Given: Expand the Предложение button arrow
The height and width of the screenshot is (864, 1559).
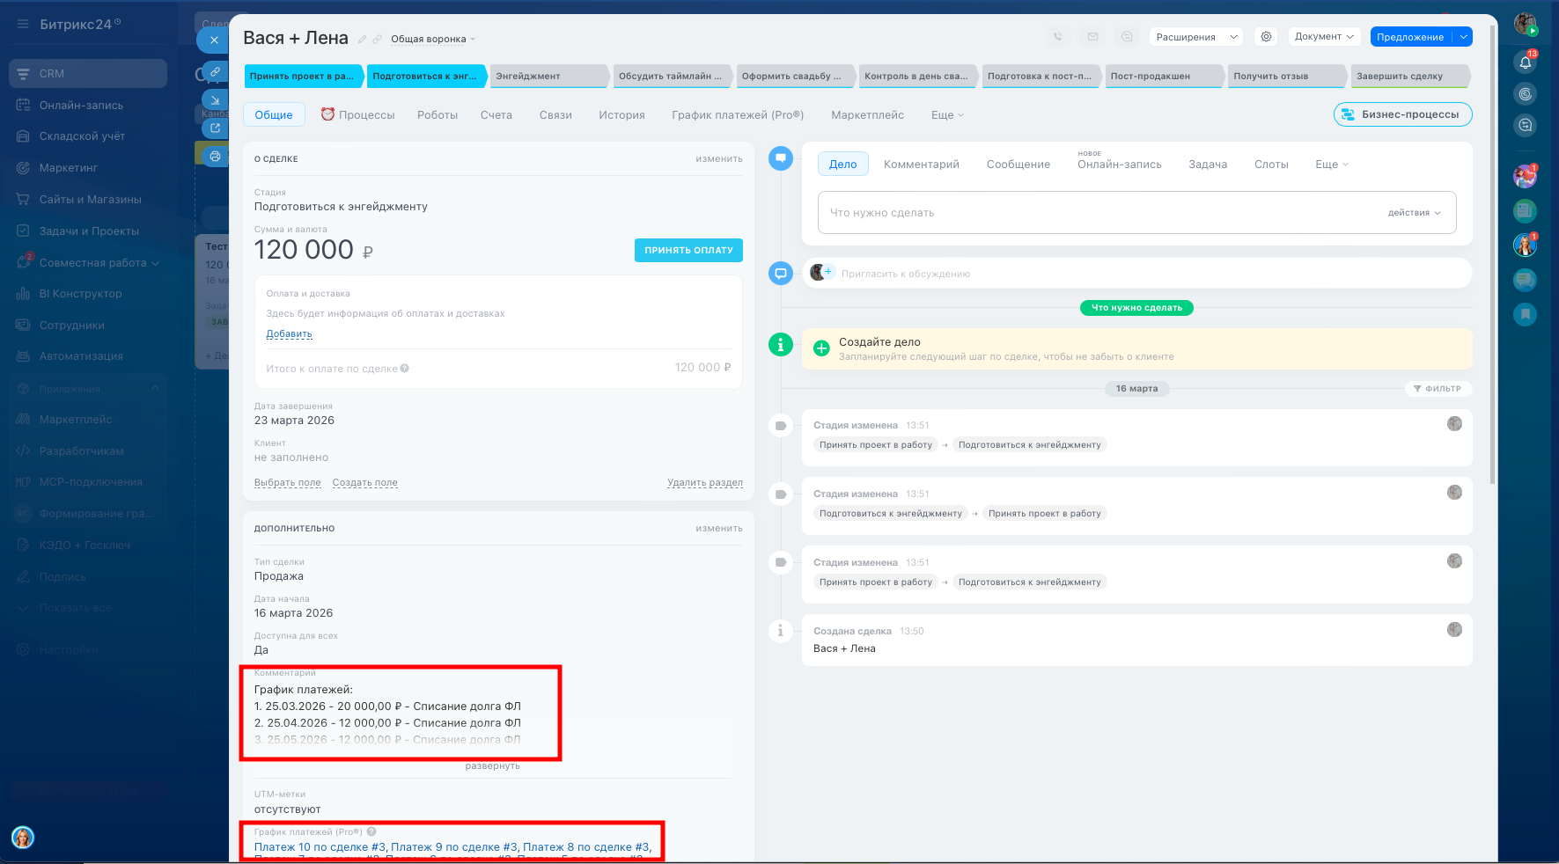Looking at the screenshot, I should tap(1463, 37).
